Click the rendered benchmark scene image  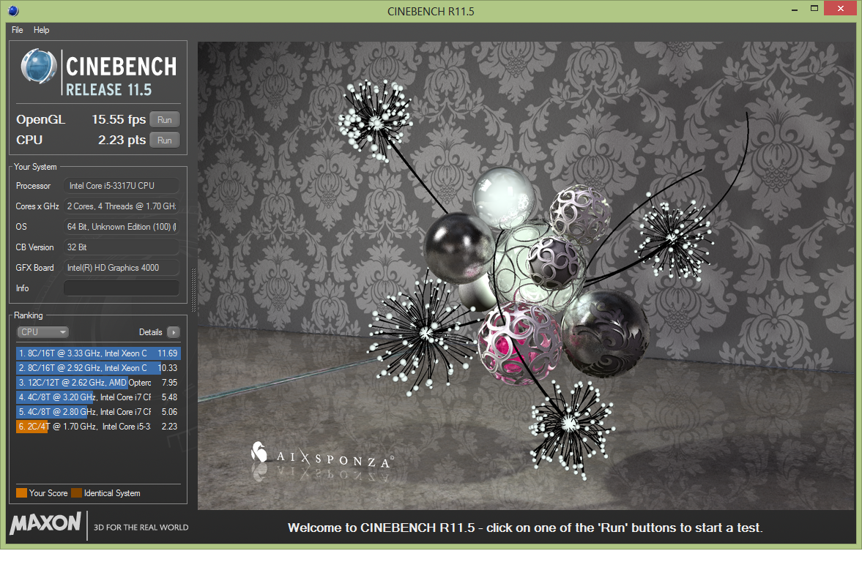(526, 276)
